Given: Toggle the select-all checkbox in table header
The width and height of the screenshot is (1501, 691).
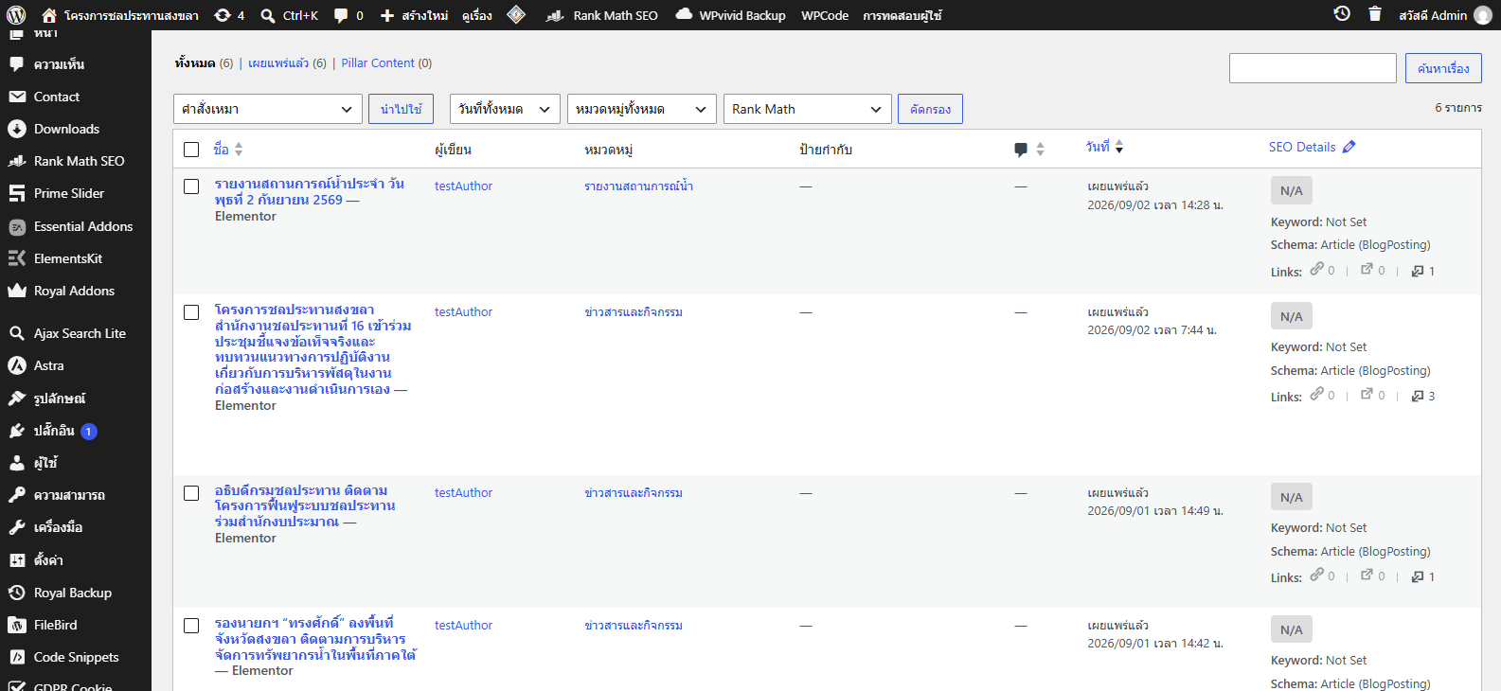Looking at the screenshot, I should click(191, 150).
